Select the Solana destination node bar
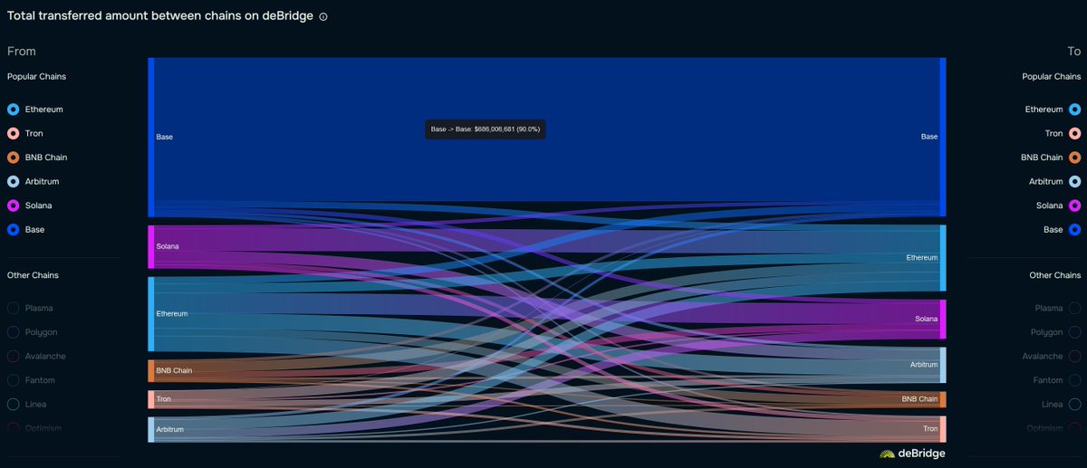This screenshot has width=1087, height=468. (x=943, y=319)
